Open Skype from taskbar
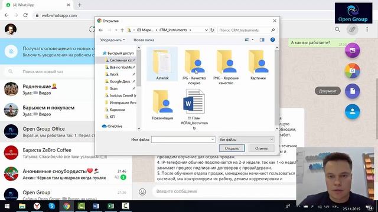This screenshot has height=212, width=378. point(51,206)
